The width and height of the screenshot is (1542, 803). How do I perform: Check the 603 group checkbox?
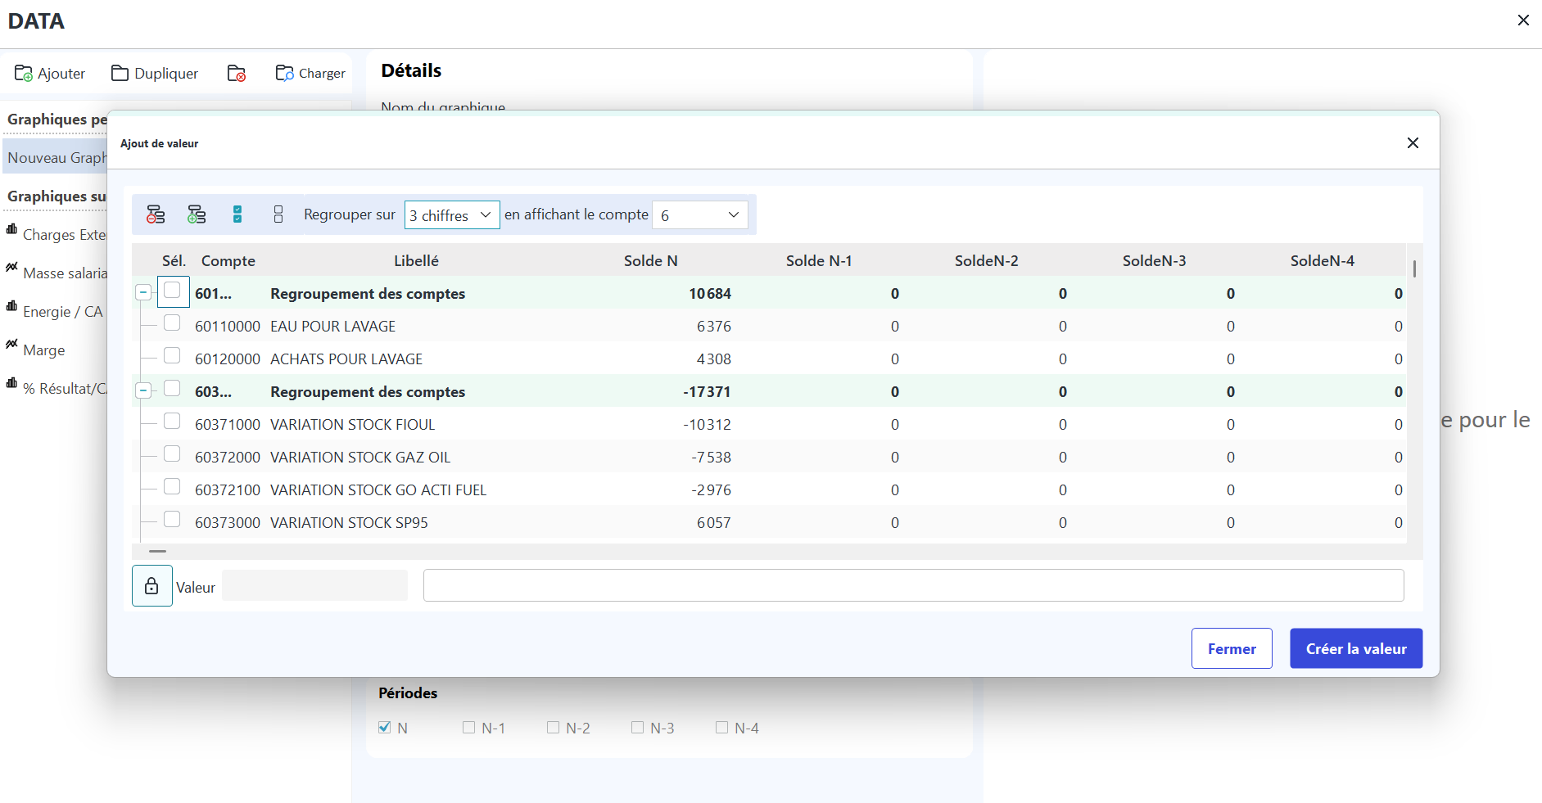(172, 389)
